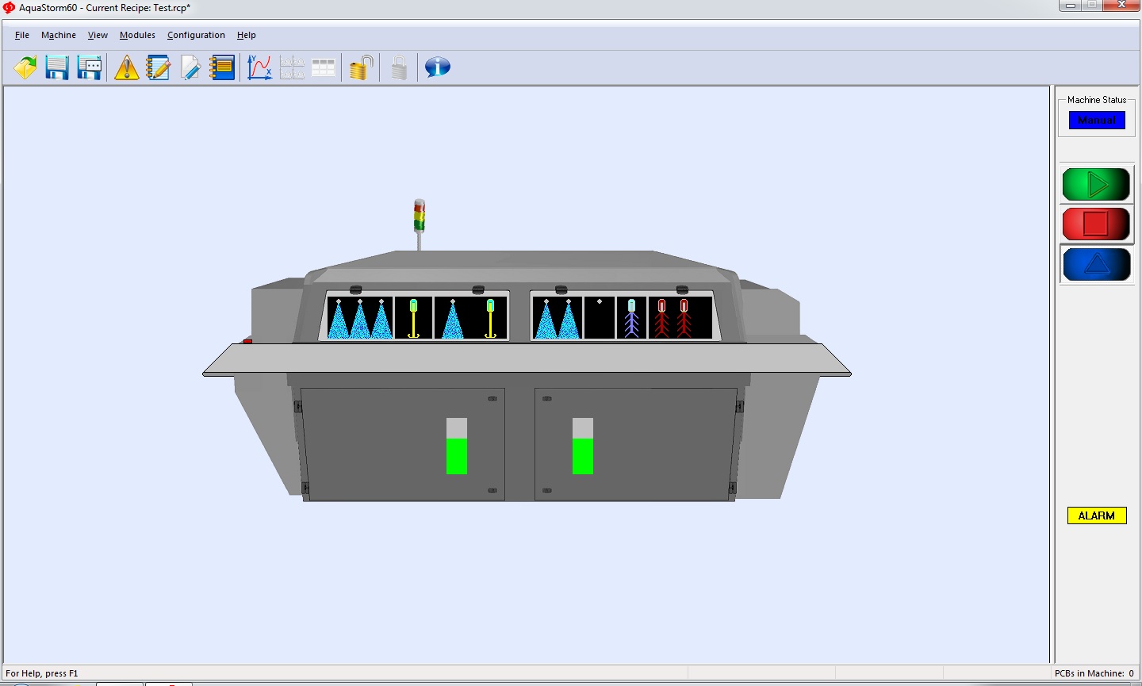
Task: Select the red dryer module panel
Action: click(680, 318)
